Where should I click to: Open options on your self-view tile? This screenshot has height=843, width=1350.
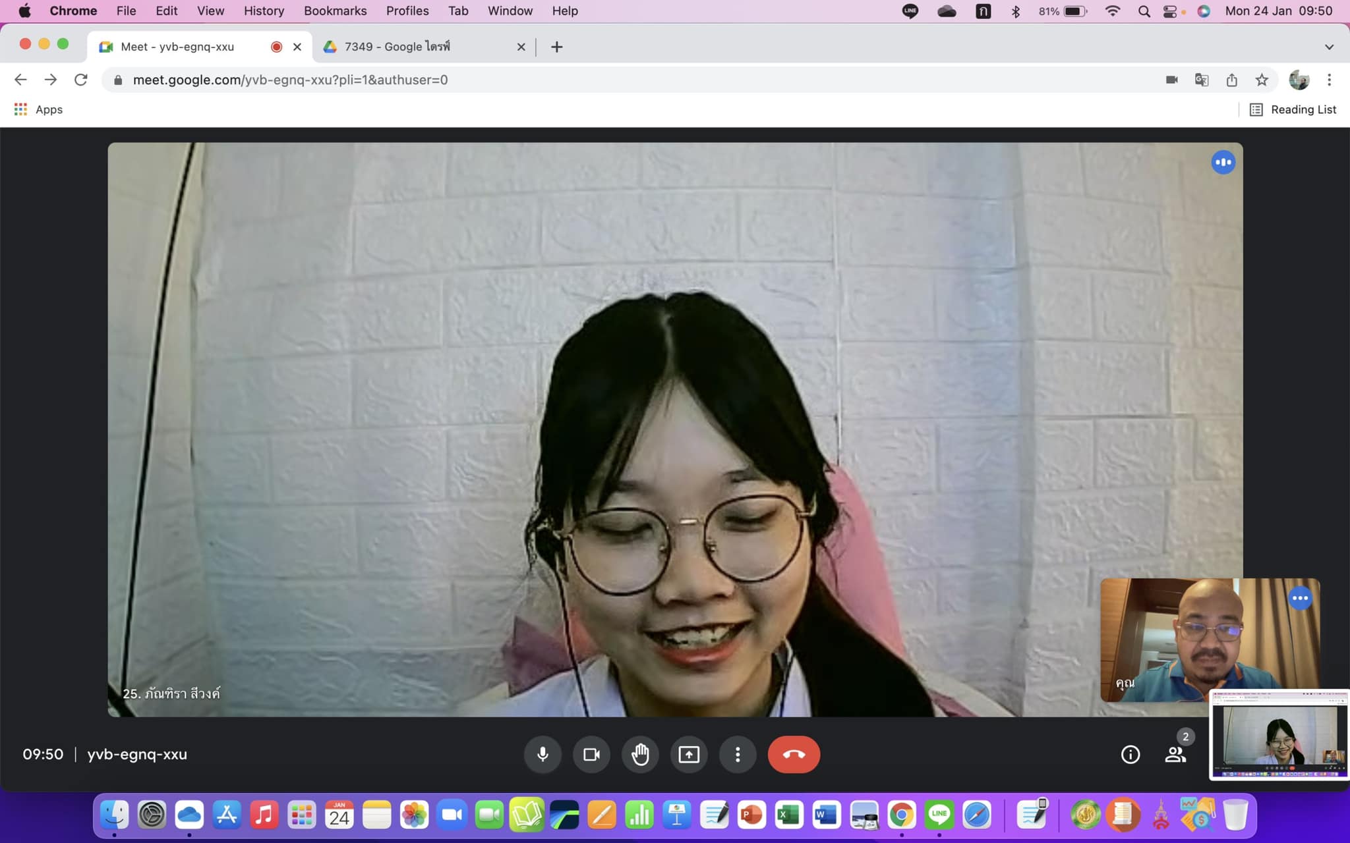coord(1300,598)
